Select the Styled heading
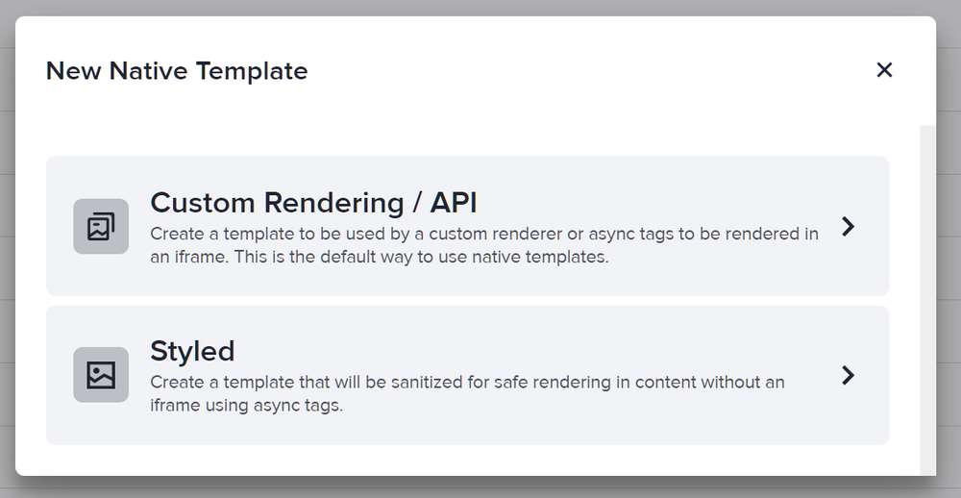This screenshot has height=498, width=961. pyautogui.click(x=192, y=351)
